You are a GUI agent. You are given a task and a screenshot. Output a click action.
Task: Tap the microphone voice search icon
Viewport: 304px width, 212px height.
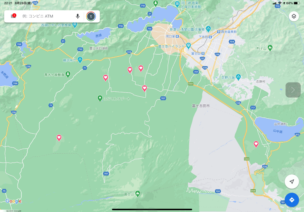tap(78, 16)
